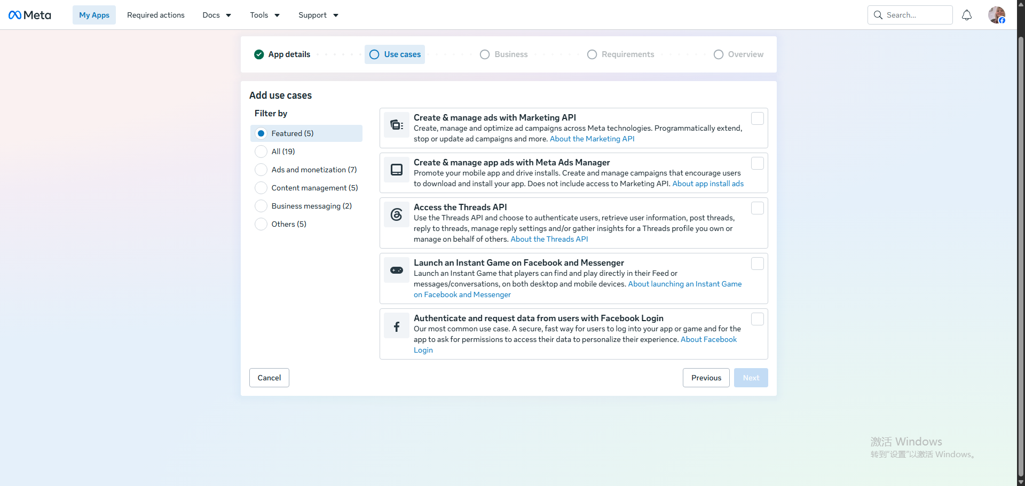Filter by Content management (5)
The height and width of the screenshot is (486, 1025).
tap(306, 188)
